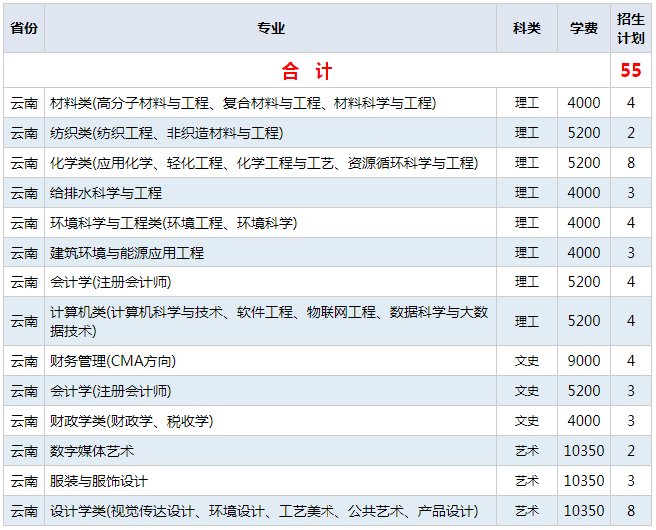Click tuition 10350 in 数字媒体艺术 row
The image size is (656, 530).
click(584, 451)
